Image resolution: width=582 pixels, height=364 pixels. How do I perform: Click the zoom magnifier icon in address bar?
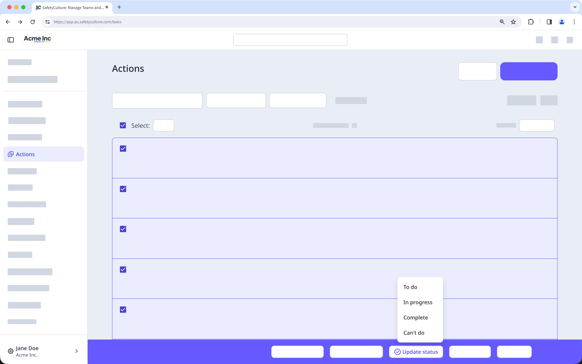pos(502,22)
